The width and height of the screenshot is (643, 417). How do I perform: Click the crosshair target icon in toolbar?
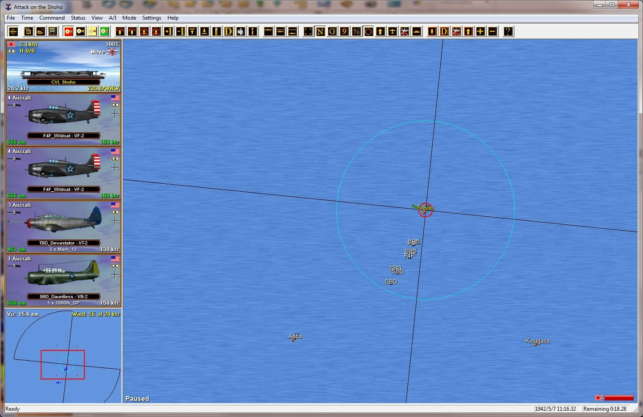coord(13,31)
